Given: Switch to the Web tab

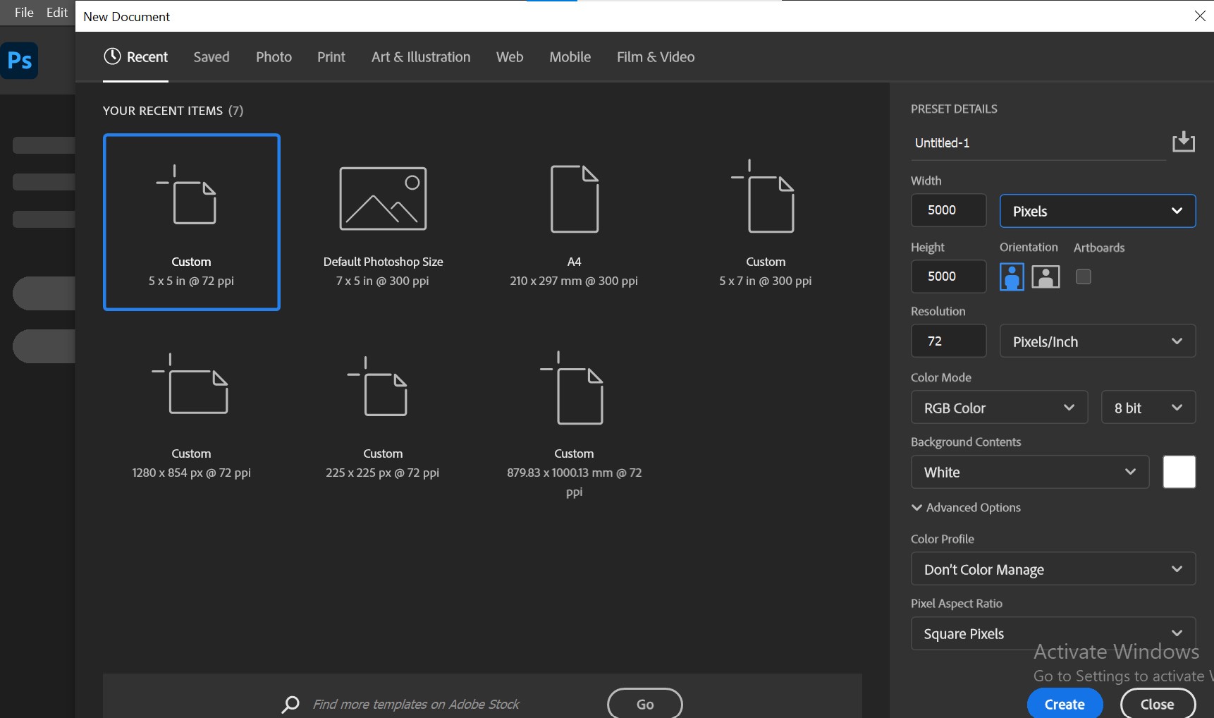Looking at the screenshot, I should click(510, 57).
